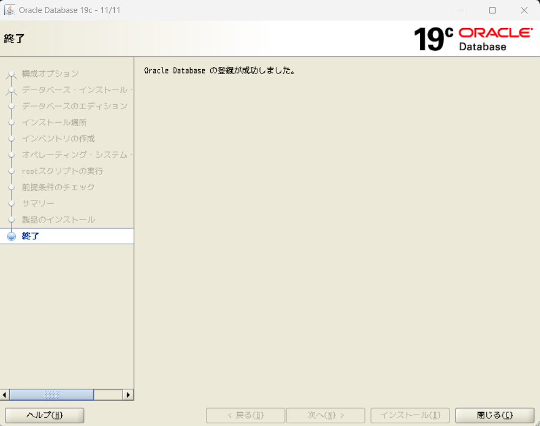Click the horizontal scrollbar thumb
Screen dimensions: 540x426
[51, 395]
